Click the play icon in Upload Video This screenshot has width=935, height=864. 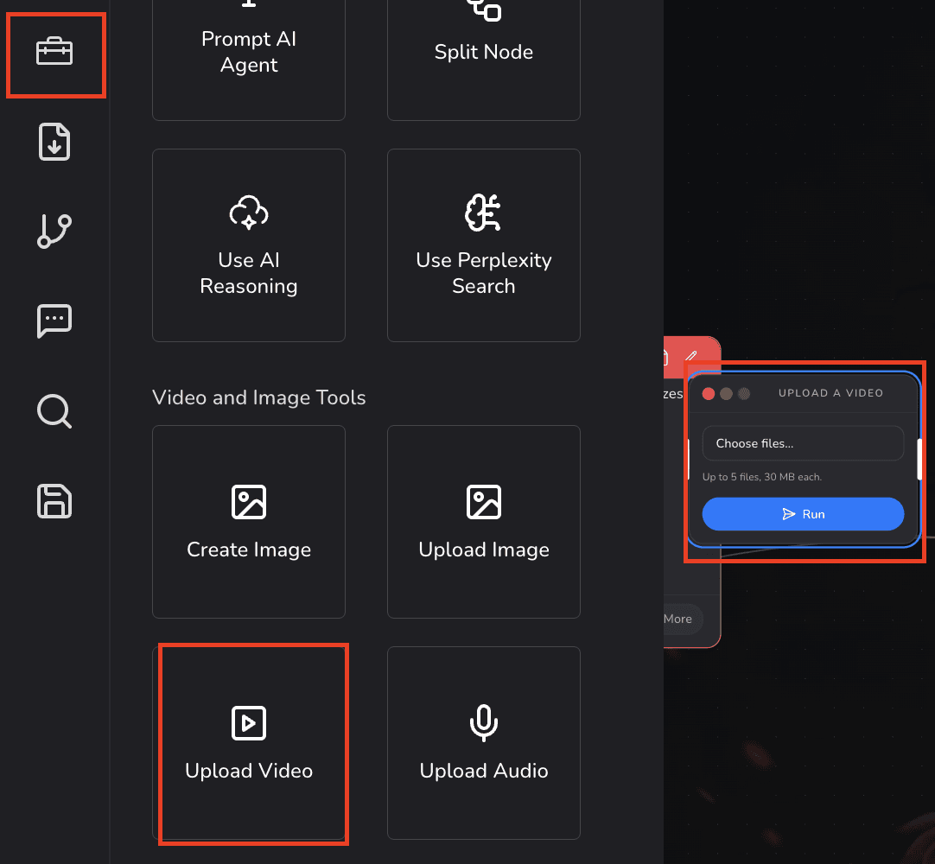(249, 723)
